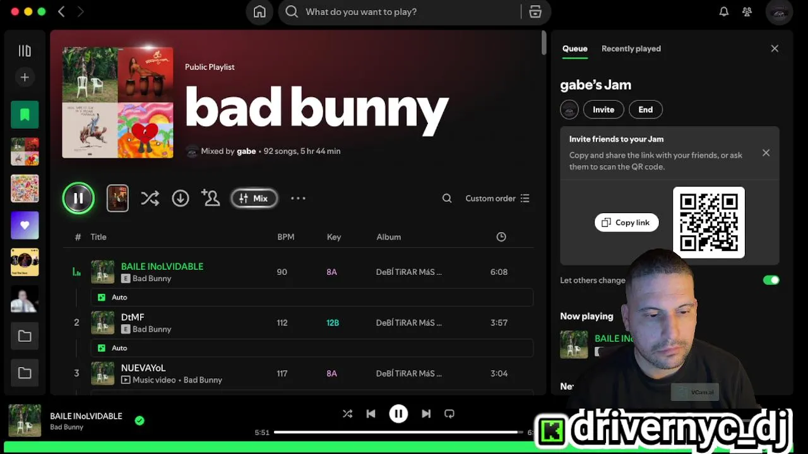Open notifications bell icon
The width and height of the screenshot is (808, 454).
click(x=724, y=11)
